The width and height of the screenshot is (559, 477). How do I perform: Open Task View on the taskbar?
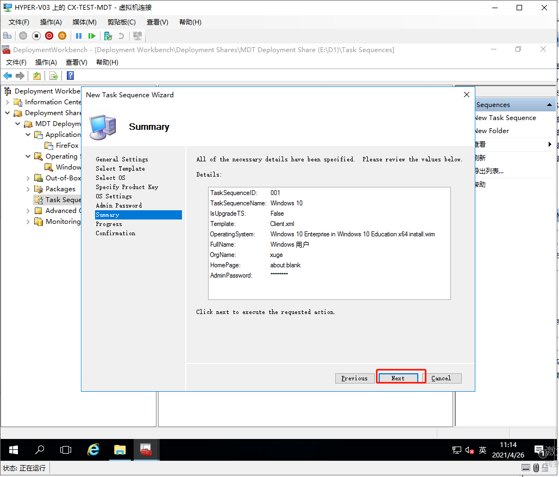(66, 450)
